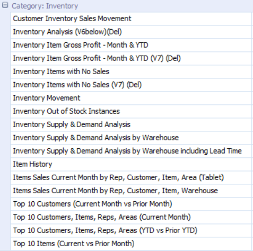Select Inventory Out of Stock Instances
The image size is (253, 251).
click(131, 111)
